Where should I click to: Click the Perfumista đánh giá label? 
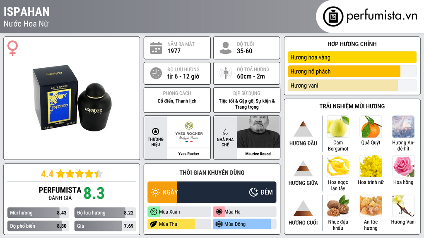point(60,193)
